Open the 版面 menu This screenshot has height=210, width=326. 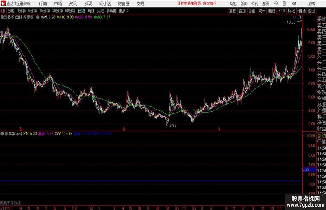tap(244, 3)
